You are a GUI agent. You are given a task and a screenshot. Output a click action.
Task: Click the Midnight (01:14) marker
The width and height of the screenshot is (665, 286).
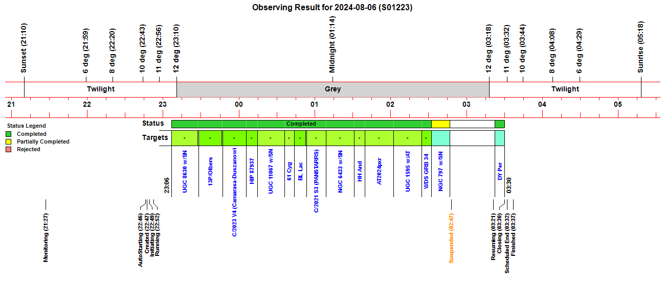[x=332, y=44]
